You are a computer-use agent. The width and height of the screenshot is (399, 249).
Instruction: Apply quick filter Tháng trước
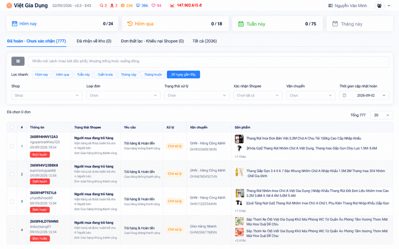coord(153,75)
